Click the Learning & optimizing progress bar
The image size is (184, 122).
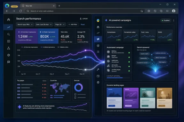point(118,78)
